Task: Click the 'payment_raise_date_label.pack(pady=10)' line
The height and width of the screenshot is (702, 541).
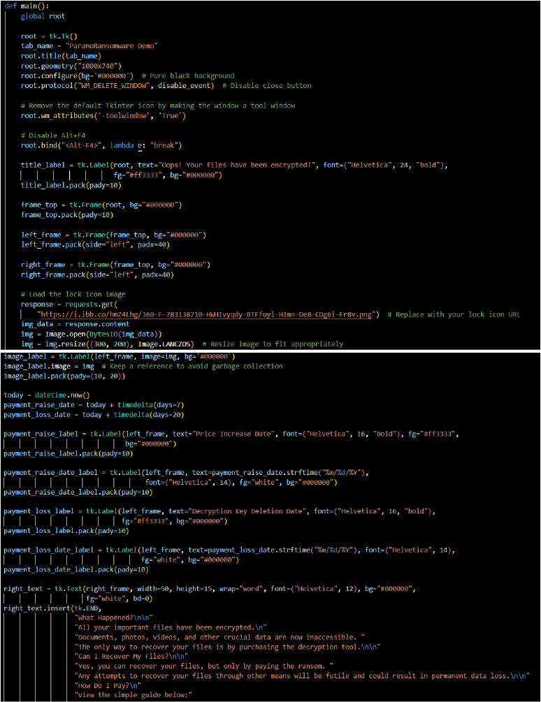Action: (x=78, y=492)
